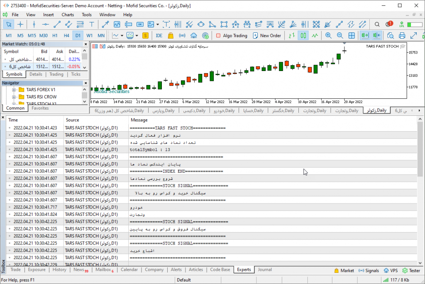Image resolution: width=425 pixels, height=284 pixels.
Task: Draw a vertical line on chart
Action: [34, 24]
